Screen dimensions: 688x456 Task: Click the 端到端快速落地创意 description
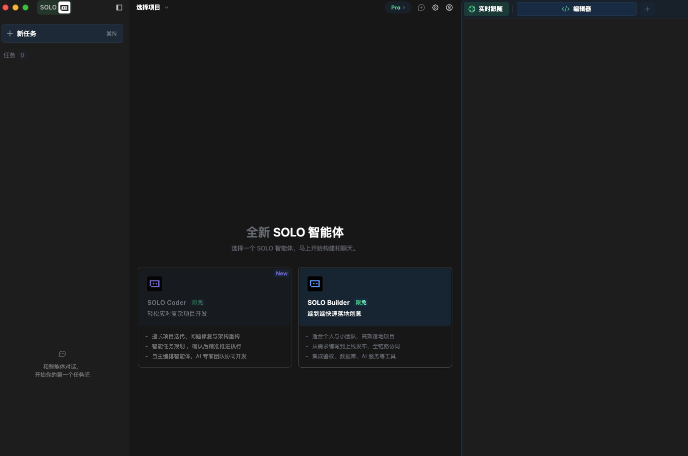(x=335, y=314)
